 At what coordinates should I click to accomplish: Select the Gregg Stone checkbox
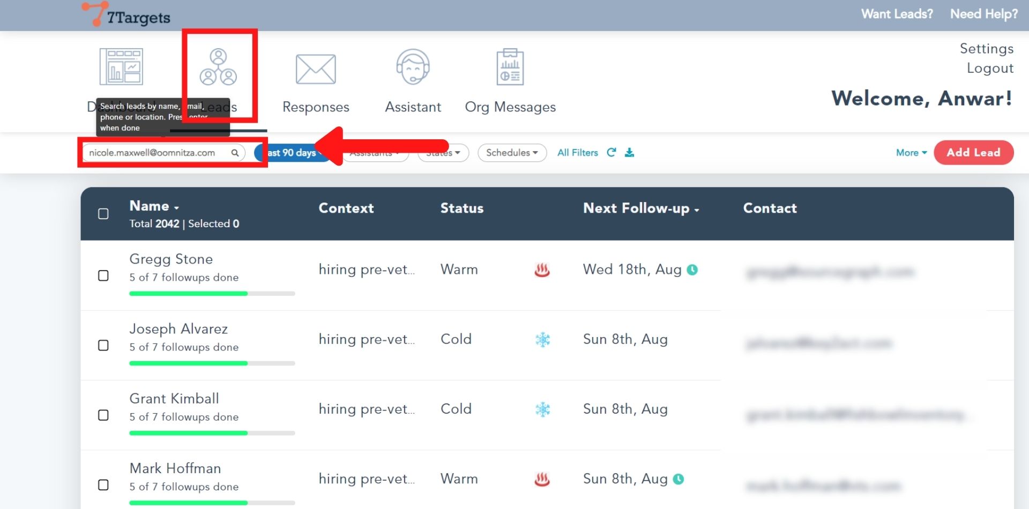point(103,275)
